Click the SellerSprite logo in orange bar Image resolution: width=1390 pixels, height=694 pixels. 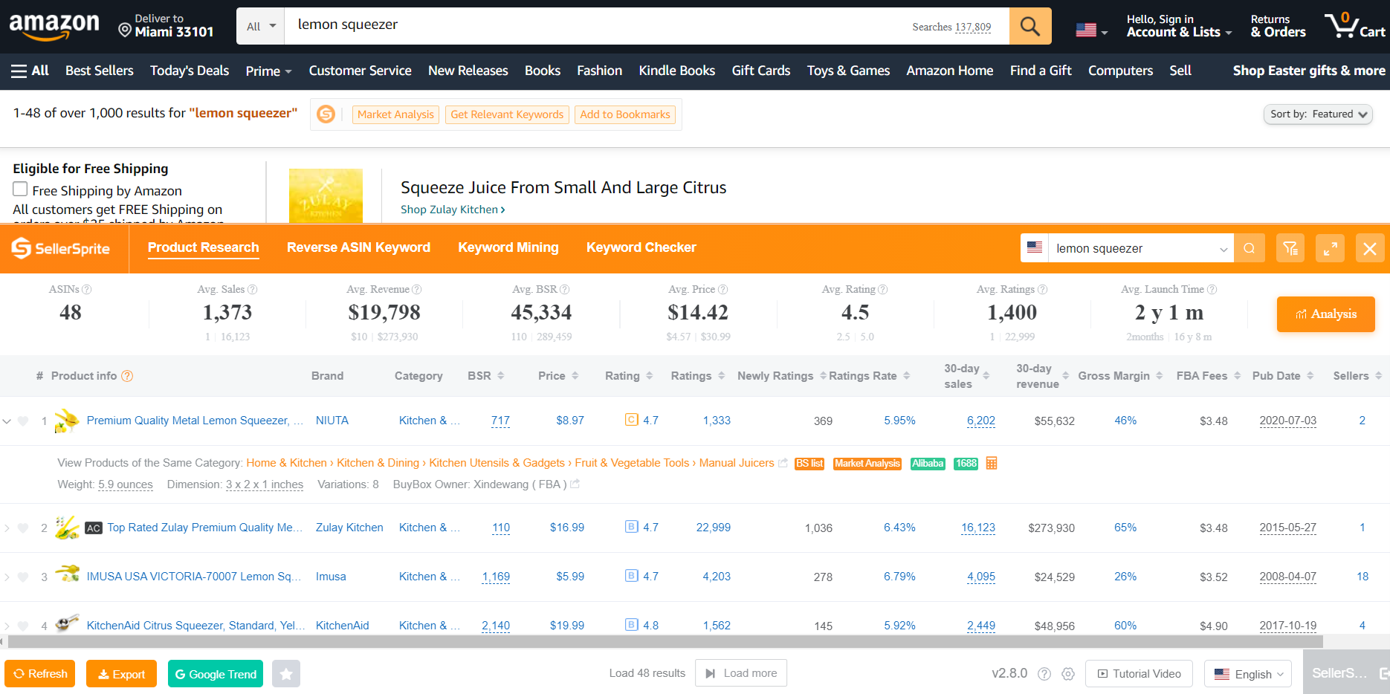click(61, 248)
